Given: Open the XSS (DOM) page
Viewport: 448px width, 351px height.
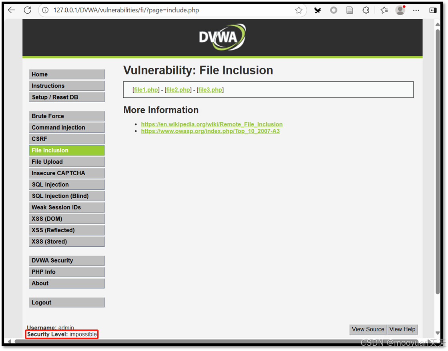Looking at the screenshot, I should (66, 219).
